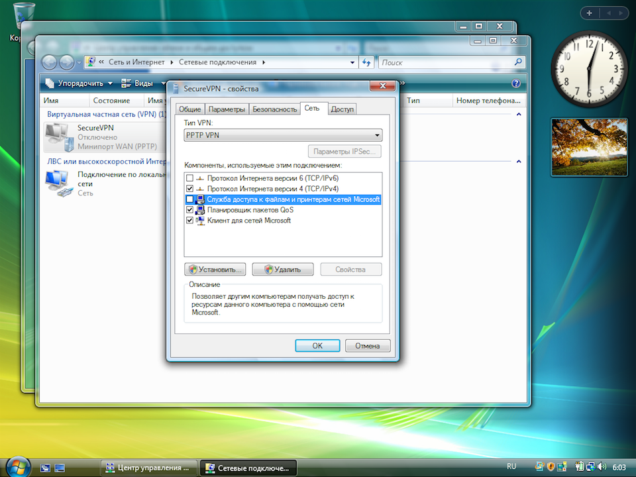Click the Виртуальная частная сеть group header
The width and height of the screenshot is (636, 477).
(106, 115)
